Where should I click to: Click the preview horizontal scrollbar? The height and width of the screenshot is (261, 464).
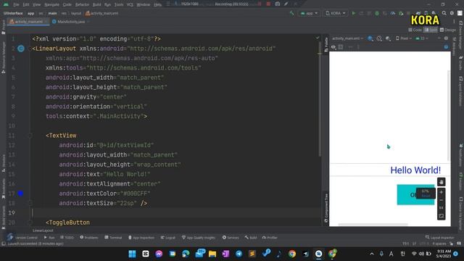point(373,224)
